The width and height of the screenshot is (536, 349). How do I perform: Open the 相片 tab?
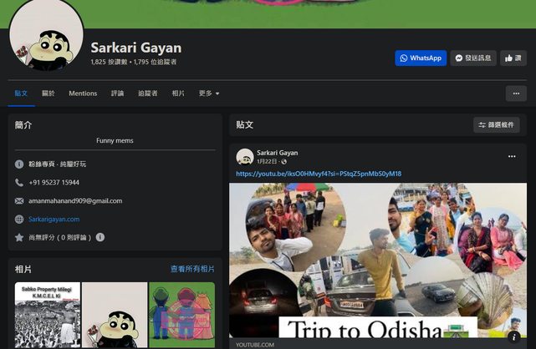point(178,94)
